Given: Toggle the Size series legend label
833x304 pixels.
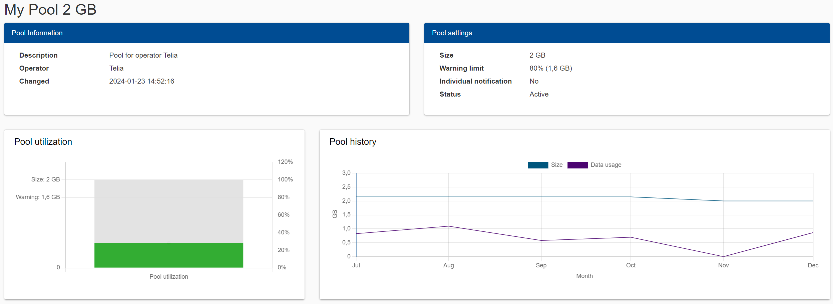Looking at the screenshot, I should coord(556,165).
